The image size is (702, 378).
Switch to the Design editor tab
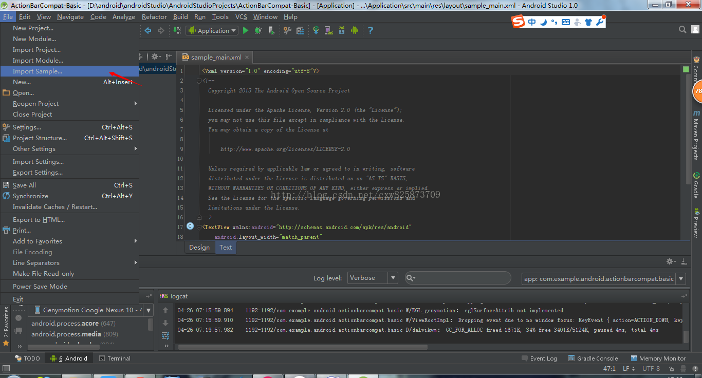199,248
